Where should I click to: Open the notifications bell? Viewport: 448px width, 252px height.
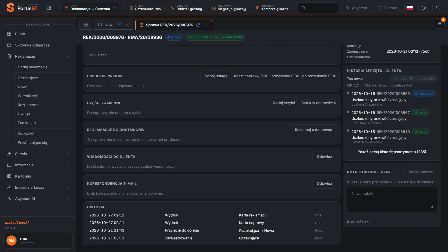[x=438, y=8]
